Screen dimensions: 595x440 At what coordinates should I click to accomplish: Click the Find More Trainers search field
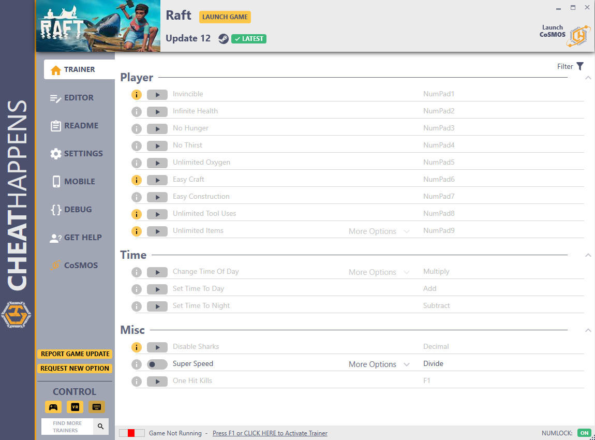67,427
